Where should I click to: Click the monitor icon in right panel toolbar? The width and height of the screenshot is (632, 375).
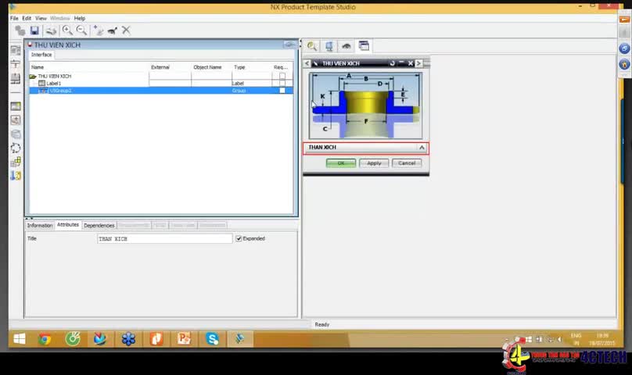329,46
